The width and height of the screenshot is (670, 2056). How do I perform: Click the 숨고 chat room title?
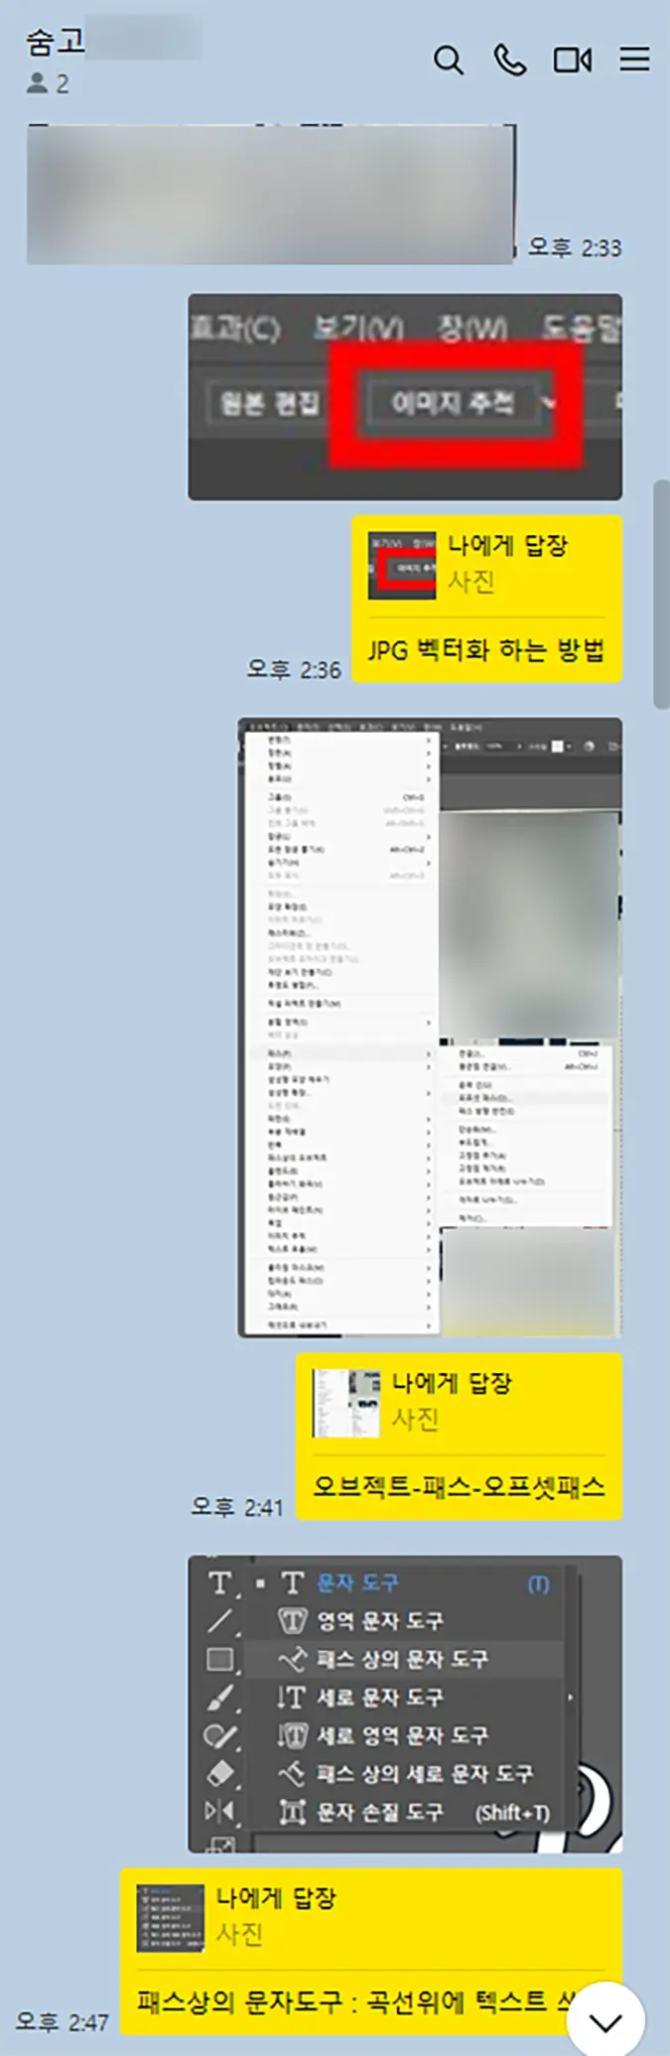pyautogui.click(x=55, y=42)
